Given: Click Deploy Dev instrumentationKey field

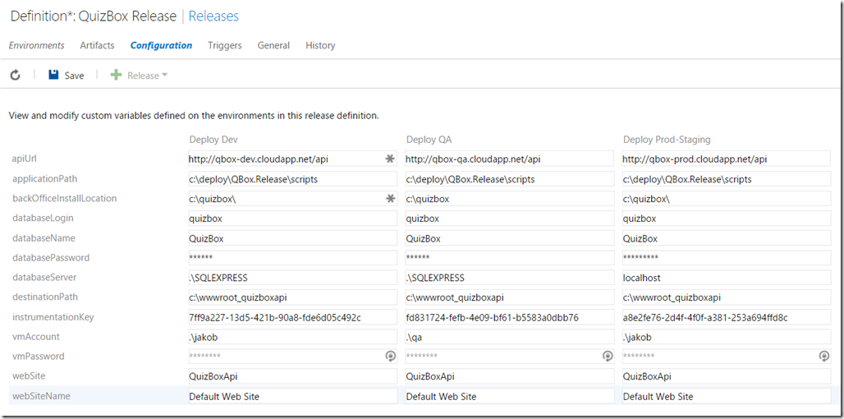Looking at the screenshot, I should [x=293, y=317].
